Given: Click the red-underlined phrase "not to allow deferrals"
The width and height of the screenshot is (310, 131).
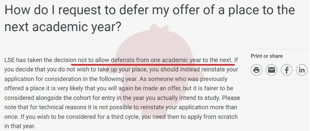Looking at the screenshot, I should click(104, 60).
